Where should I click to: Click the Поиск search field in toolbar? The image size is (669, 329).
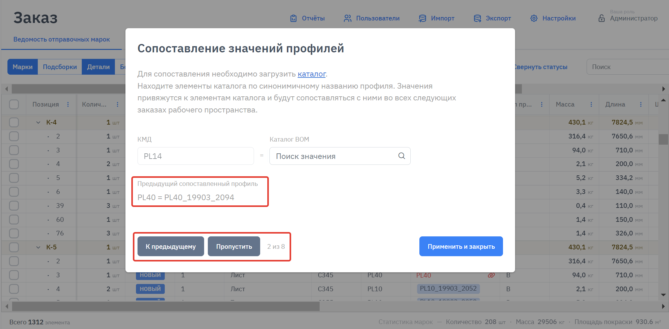click(627, 67)
